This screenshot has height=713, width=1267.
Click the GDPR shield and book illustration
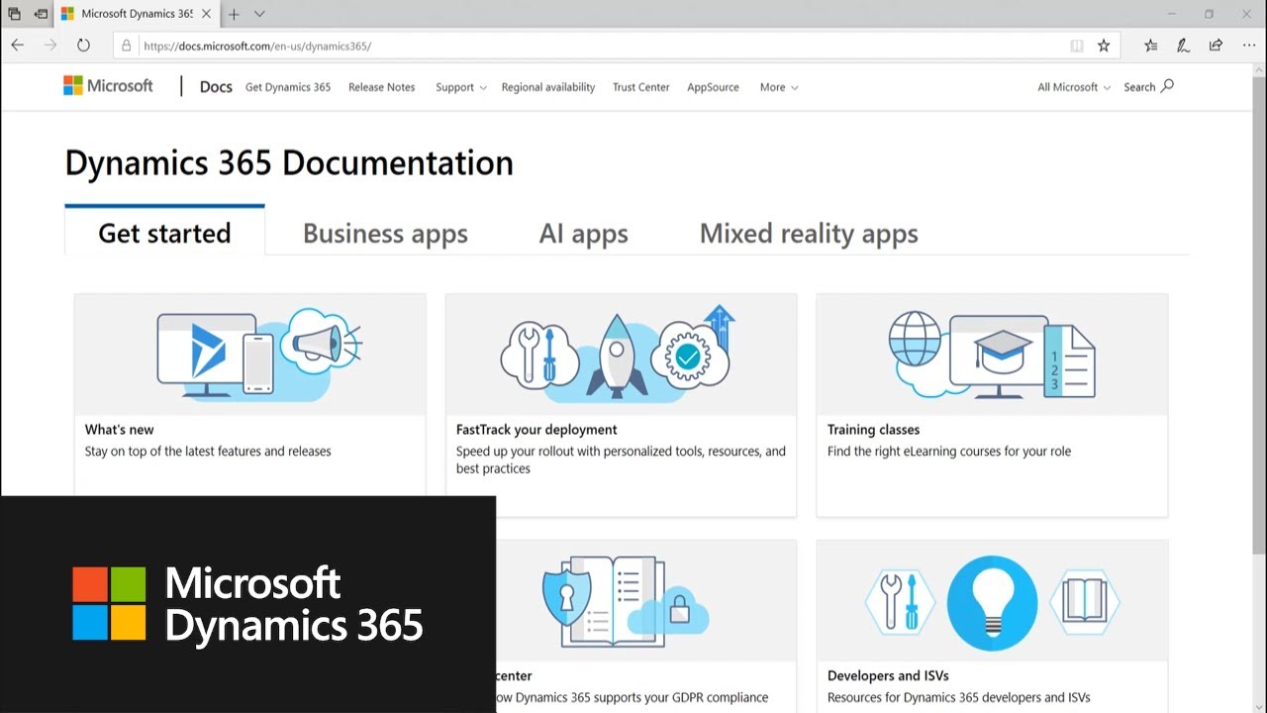[x=627, y=601]
